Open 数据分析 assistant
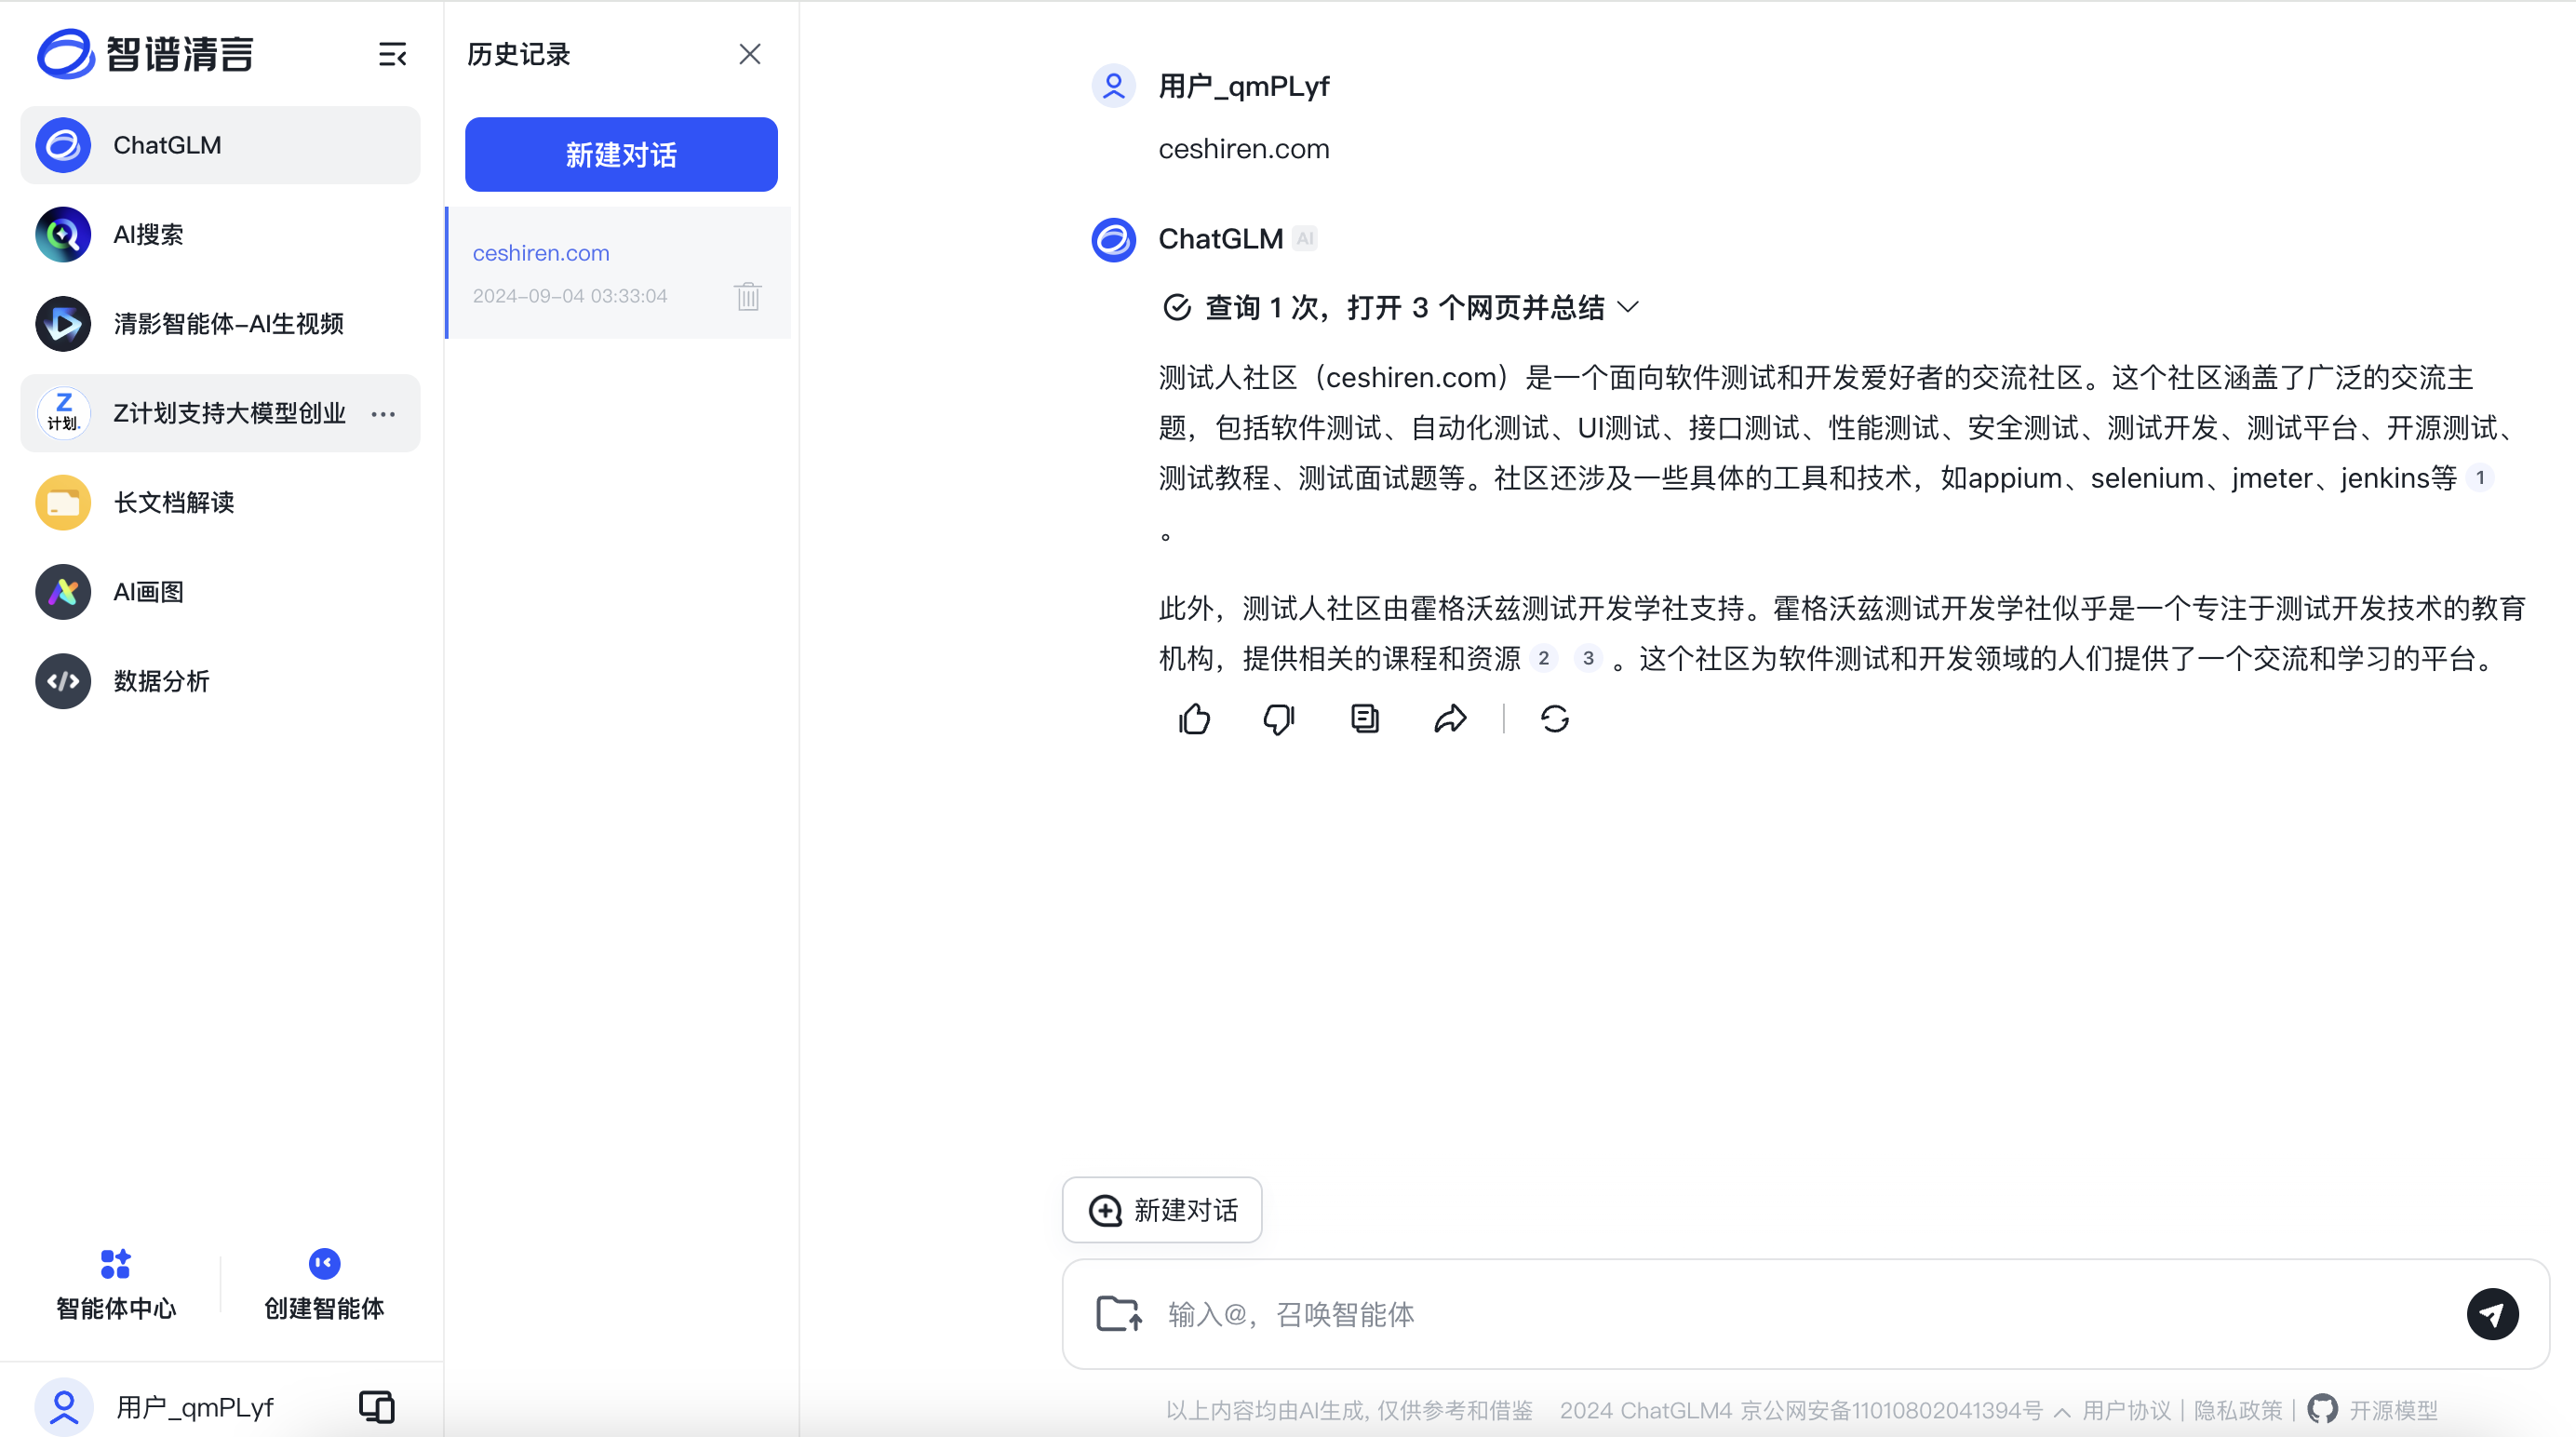Viewport: 2576px width, 1437px height. click(x=220, y=681)
